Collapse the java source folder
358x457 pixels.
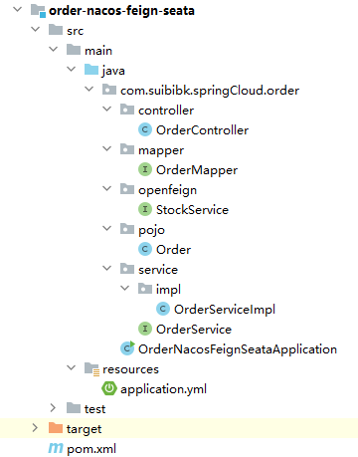click(71, 69)
